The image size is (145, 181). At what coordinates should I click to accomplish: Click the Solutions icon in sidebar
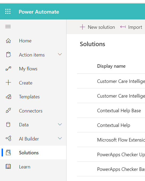pyautogui.click(x=8, y=152)
